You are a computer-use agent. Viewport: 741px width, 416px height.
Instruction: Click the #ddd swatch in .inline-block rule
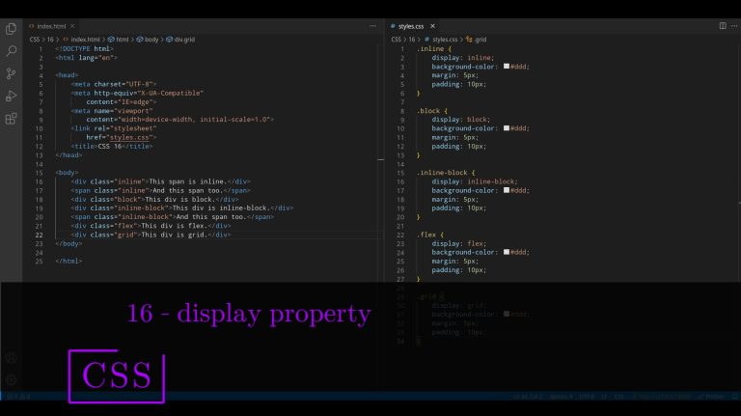[x=507, y=190]
